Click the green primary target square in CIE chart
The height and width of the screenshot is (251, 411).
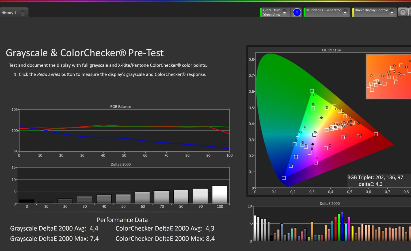(x=312, y=91)
